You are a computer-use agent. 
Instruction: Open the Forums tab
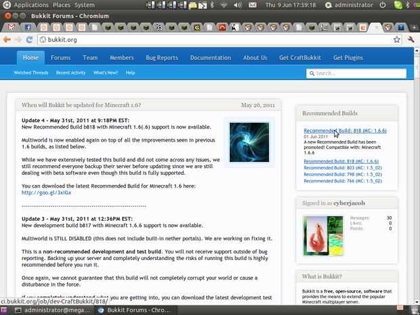click(x=60, y=58)
